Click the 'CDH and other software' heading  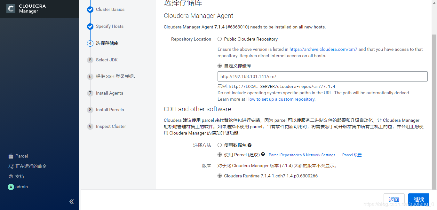[x=197, y=109]
